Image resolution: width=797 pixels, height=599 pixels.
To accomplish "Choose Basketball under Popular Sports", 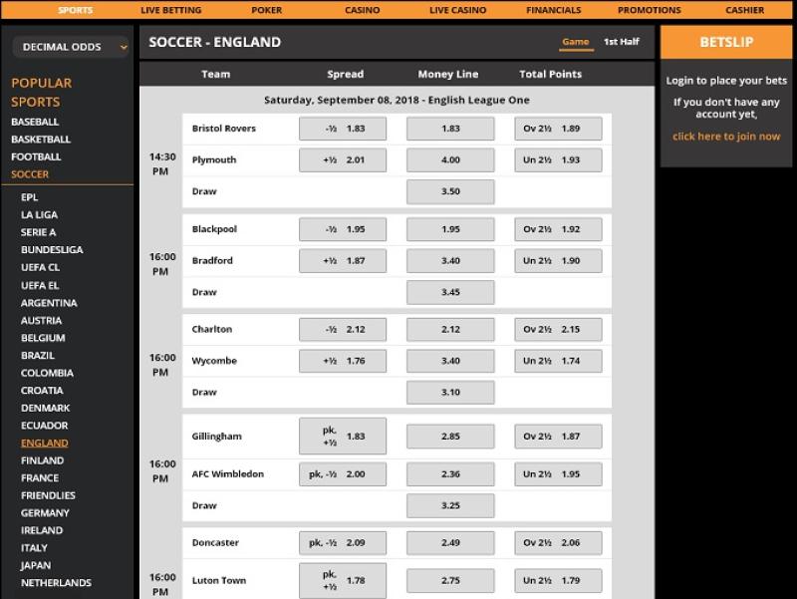I will pos(41,140).
